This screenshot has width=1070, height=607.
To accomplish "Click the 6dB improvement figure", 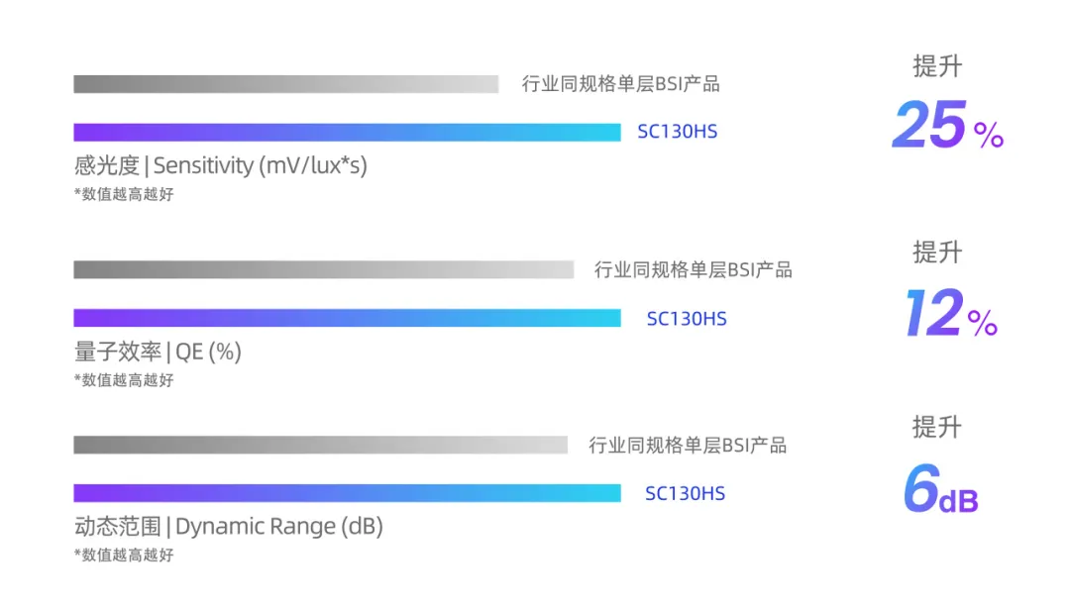I will click(940, 492).
